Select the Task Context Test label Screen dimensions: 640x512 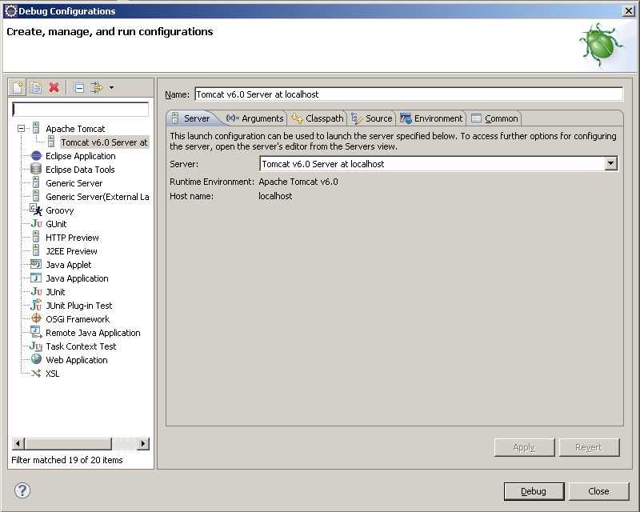[x=81, y=346]
